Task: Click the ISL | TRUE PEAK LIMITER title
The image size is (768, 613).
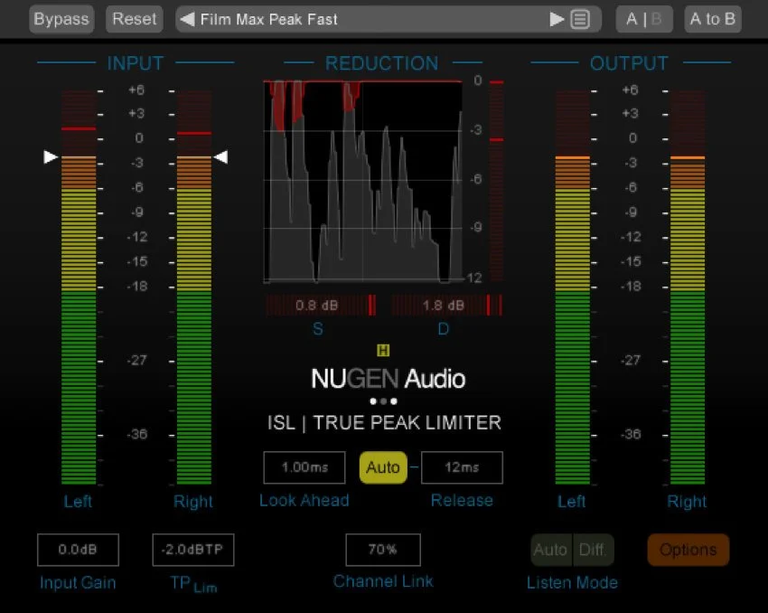Action: [x=384, y=422]
